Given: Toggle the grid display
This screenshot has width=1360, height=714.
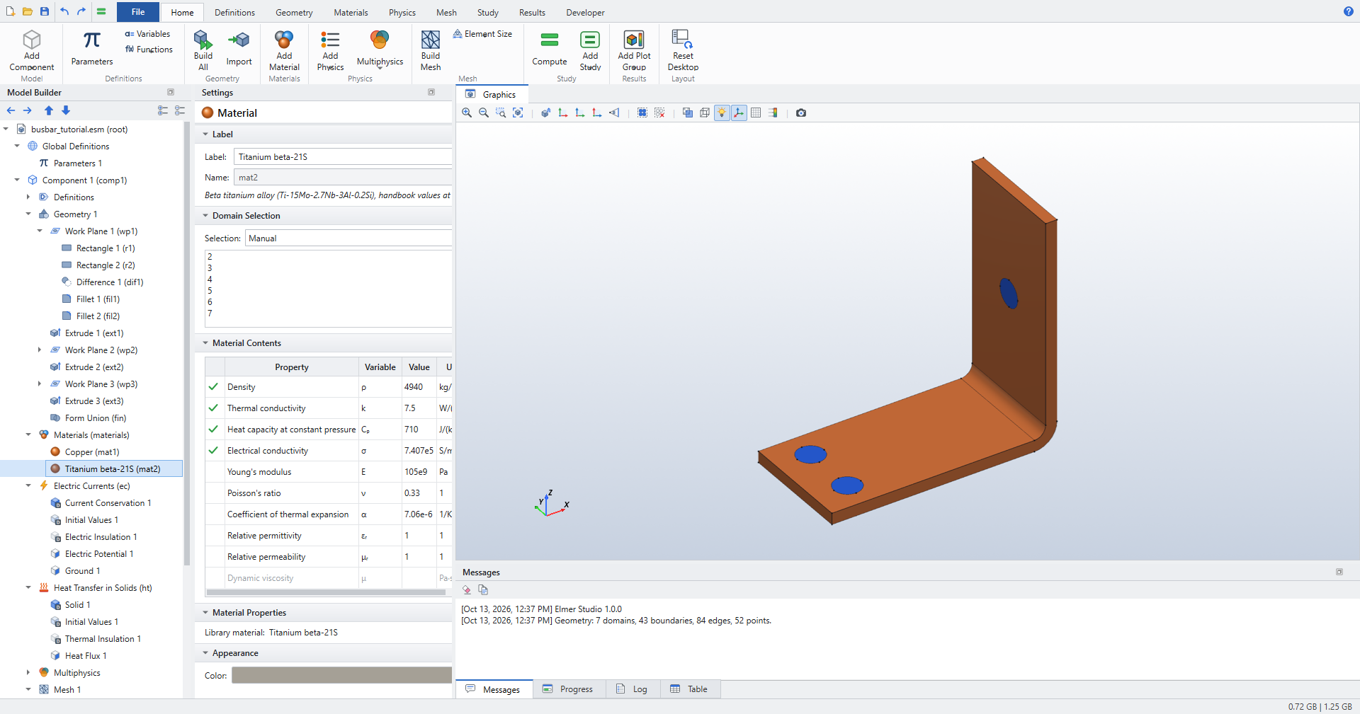Looking at the screenshot, I should 756,113.
